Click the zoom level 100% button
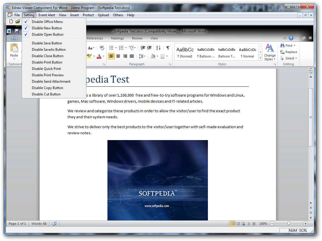The height and width of the screenshot is (241, 322). click(x=263, y=224)
